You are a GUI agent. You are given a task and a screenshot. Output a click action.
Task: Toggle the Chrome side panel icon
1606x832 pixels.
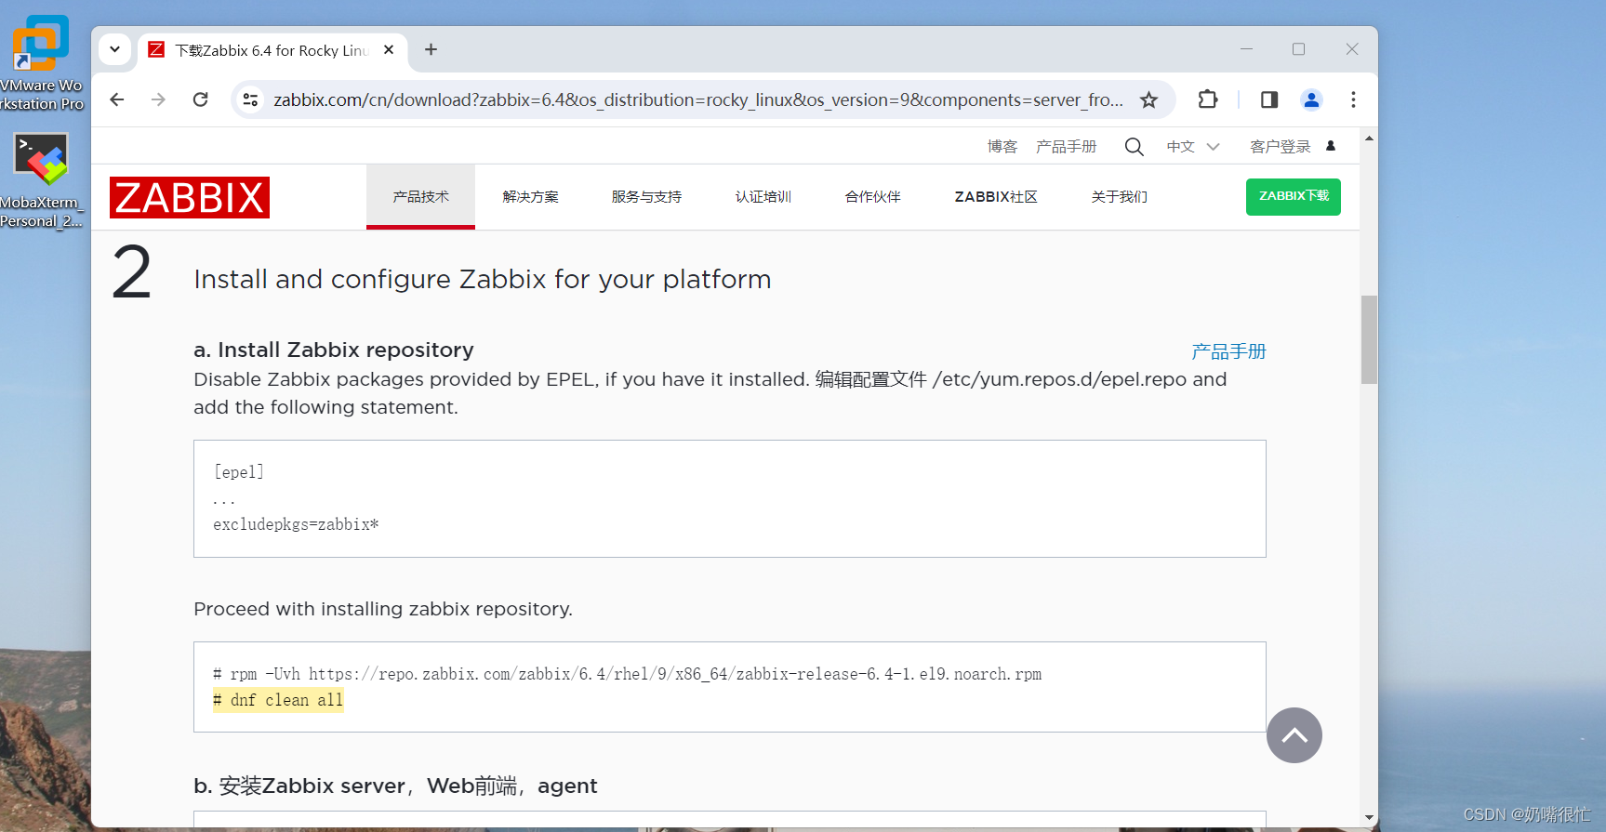1269,99
